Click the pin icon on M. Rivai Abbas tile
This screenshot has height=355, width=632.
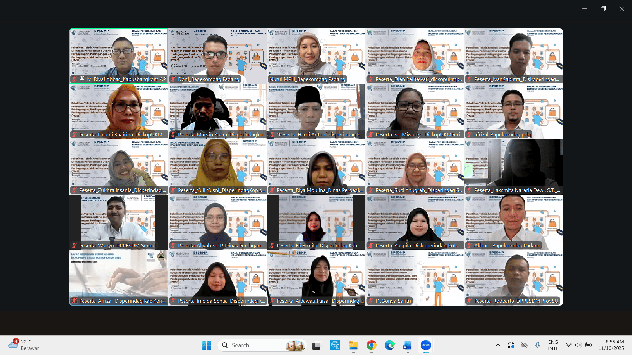point(82,79)
